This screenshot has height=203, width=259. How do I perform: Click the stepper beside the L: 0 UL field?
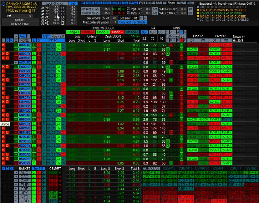pos(128,13)
